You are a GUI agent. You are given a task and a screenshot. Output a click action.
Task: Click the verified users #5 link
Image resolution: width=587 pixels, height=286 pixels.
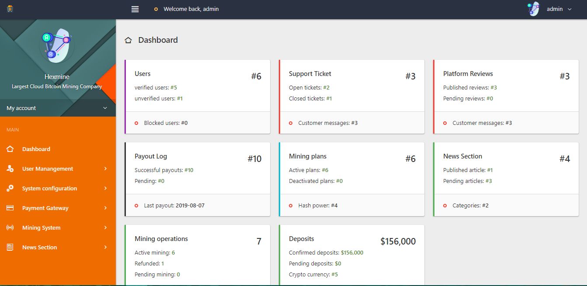click(x=174, y=87)
